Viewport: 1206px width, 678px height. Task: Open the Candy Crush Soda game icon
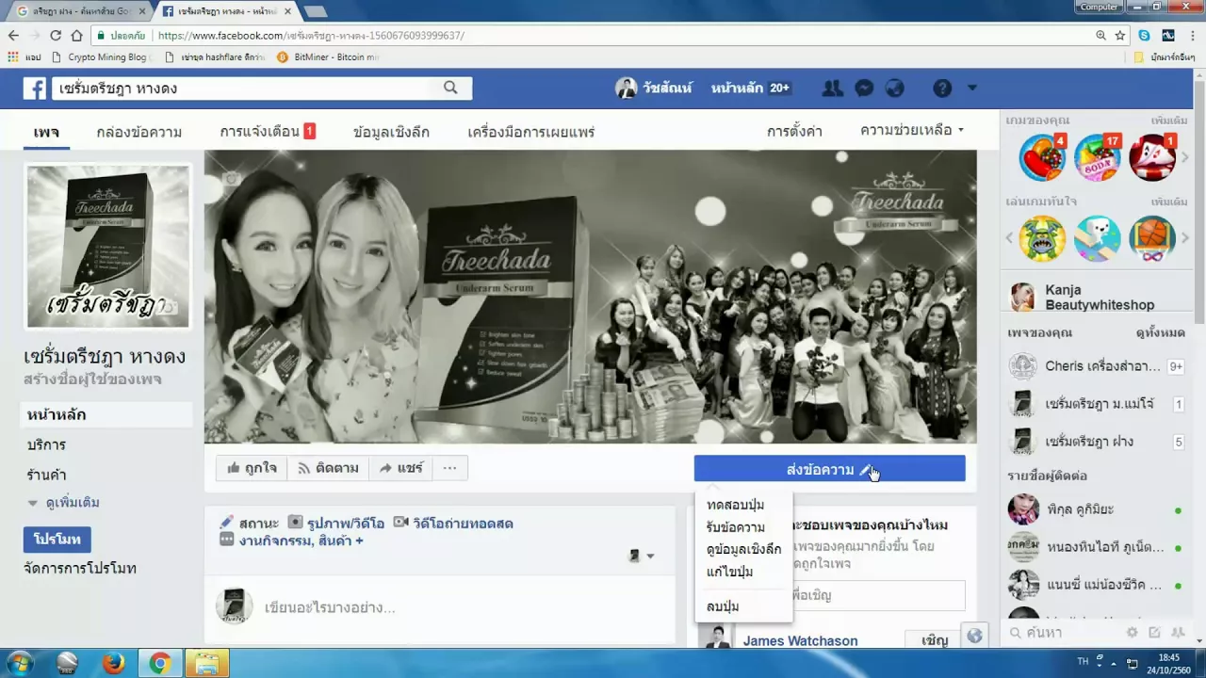pyautogui.click(x=1098, y=158)
